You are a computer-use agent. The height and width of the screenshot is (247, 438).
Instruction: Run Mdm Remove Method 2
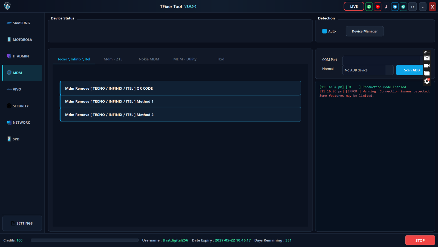pyautogui.click(x=180, y=115)
